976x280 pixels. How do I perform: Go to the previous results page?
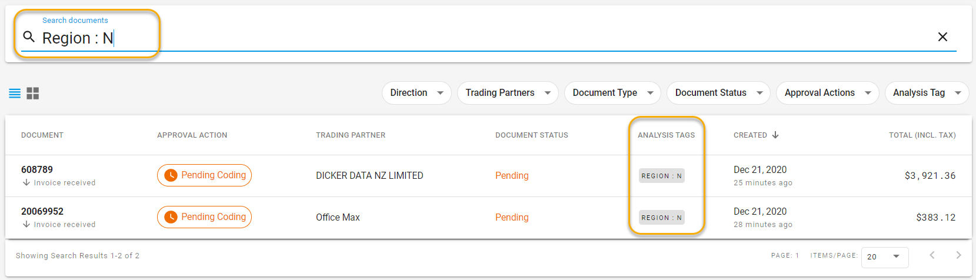click(x=932, y=255)
